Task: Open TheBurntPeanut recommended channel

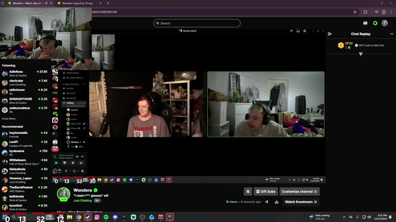Action: (x=25, y=189)
